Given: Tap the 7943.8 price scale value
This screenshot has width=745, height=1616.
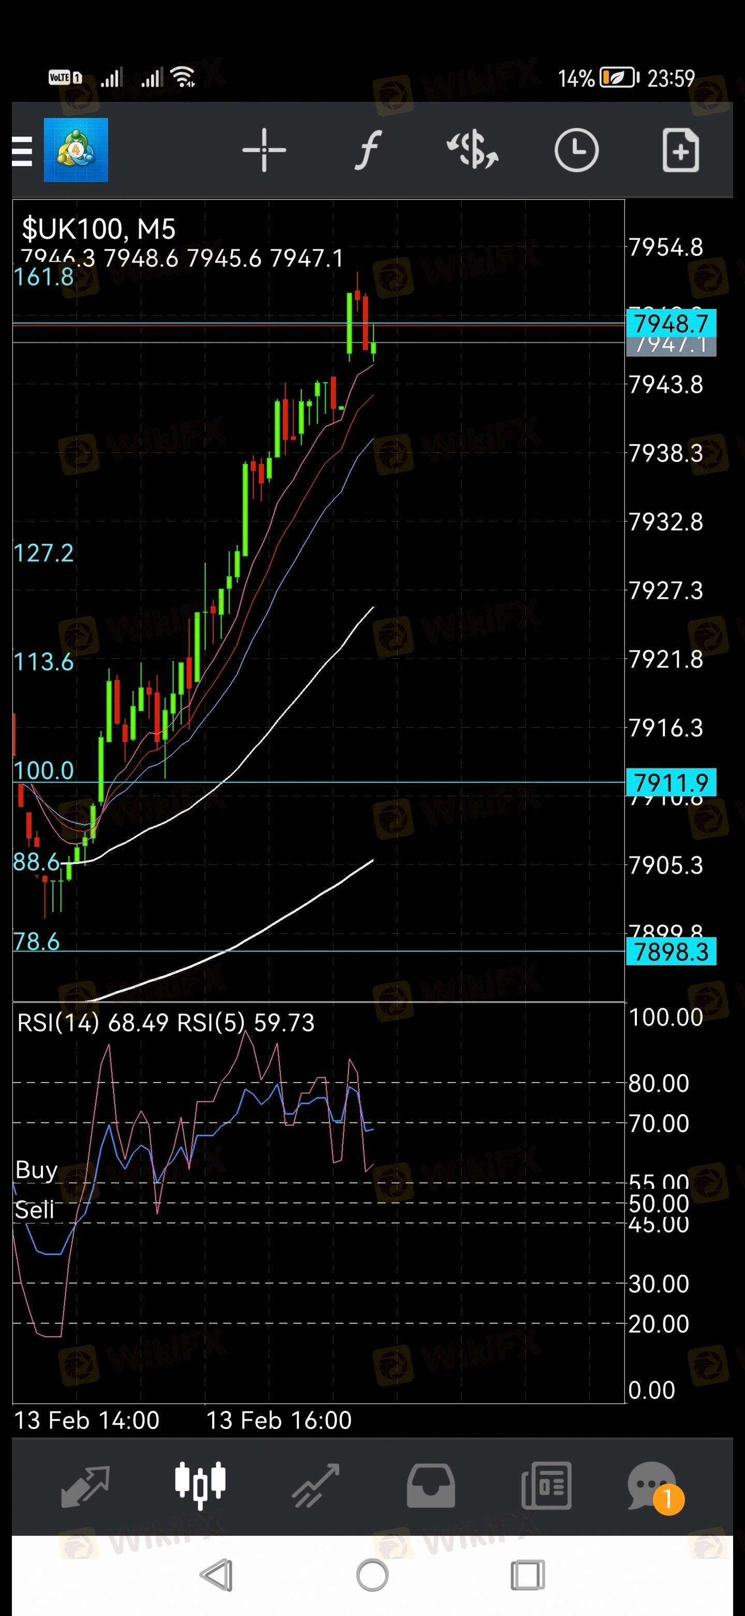Looking at the screenshot, I should (x=665, y=384).
